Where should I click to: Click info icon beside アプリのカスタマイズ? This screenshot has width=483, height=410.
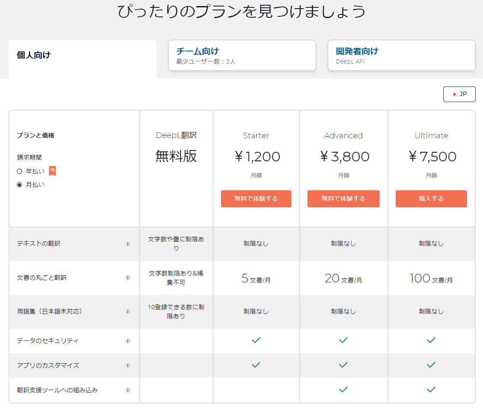pos(128,365)
